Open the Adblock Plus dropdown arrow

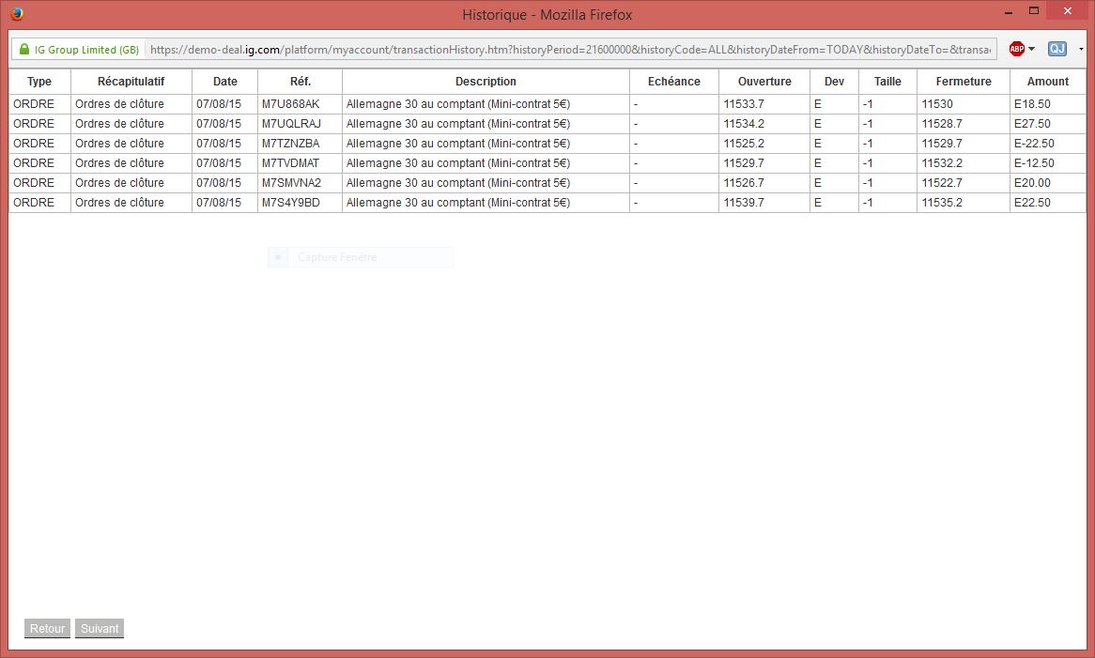(x=1031, y=49)
